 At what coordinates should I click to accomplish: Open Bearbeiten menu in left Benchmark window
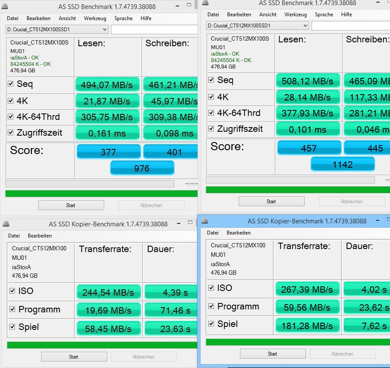39,18
